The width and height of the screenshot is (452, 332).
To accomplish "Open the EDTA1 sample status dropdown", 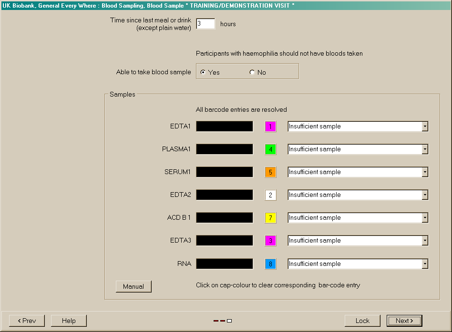I will 424,127.
